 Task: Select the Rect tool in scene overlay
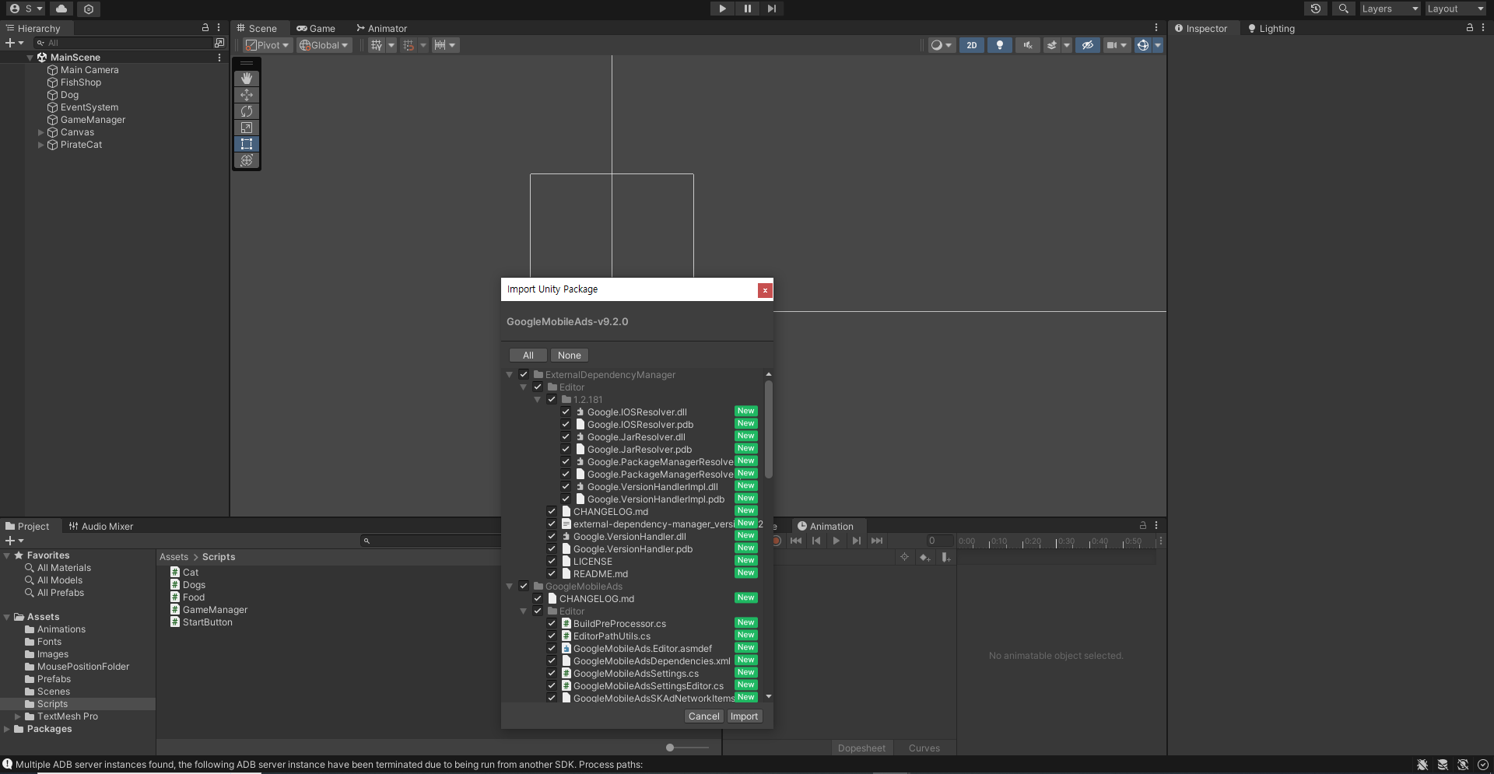(x=247, y=144)
